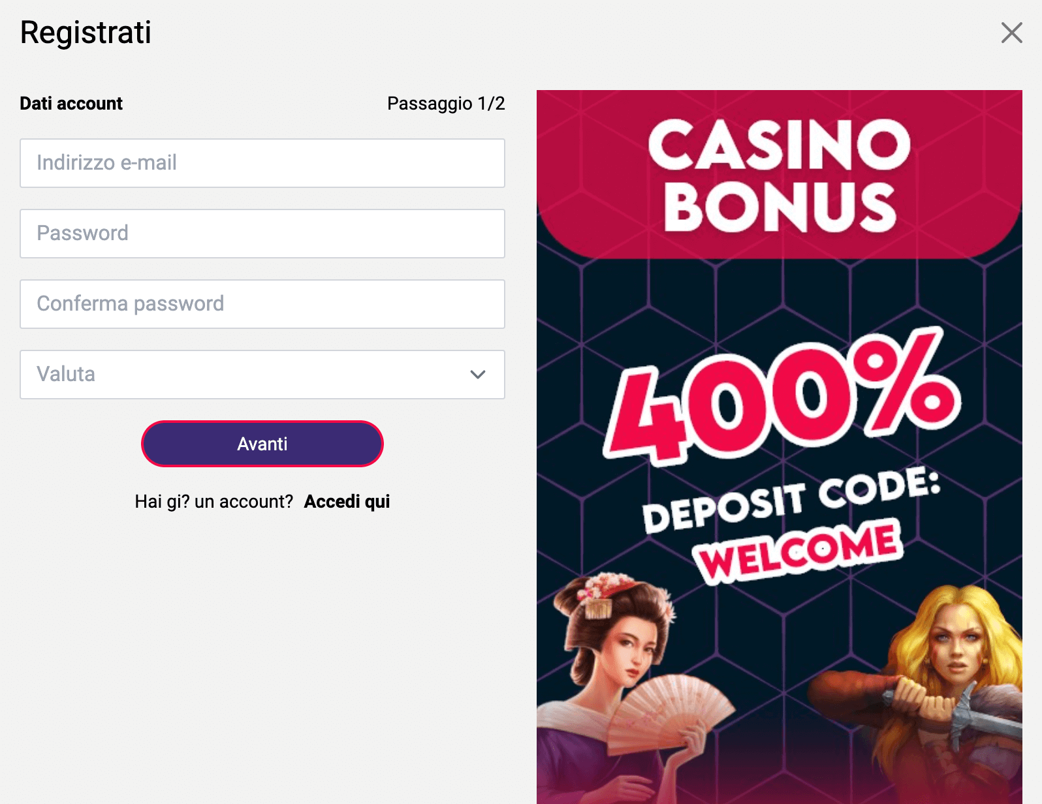Click the Indirizzo e-mail field
The image size is (1042, 804).
[x=261, y=163]
